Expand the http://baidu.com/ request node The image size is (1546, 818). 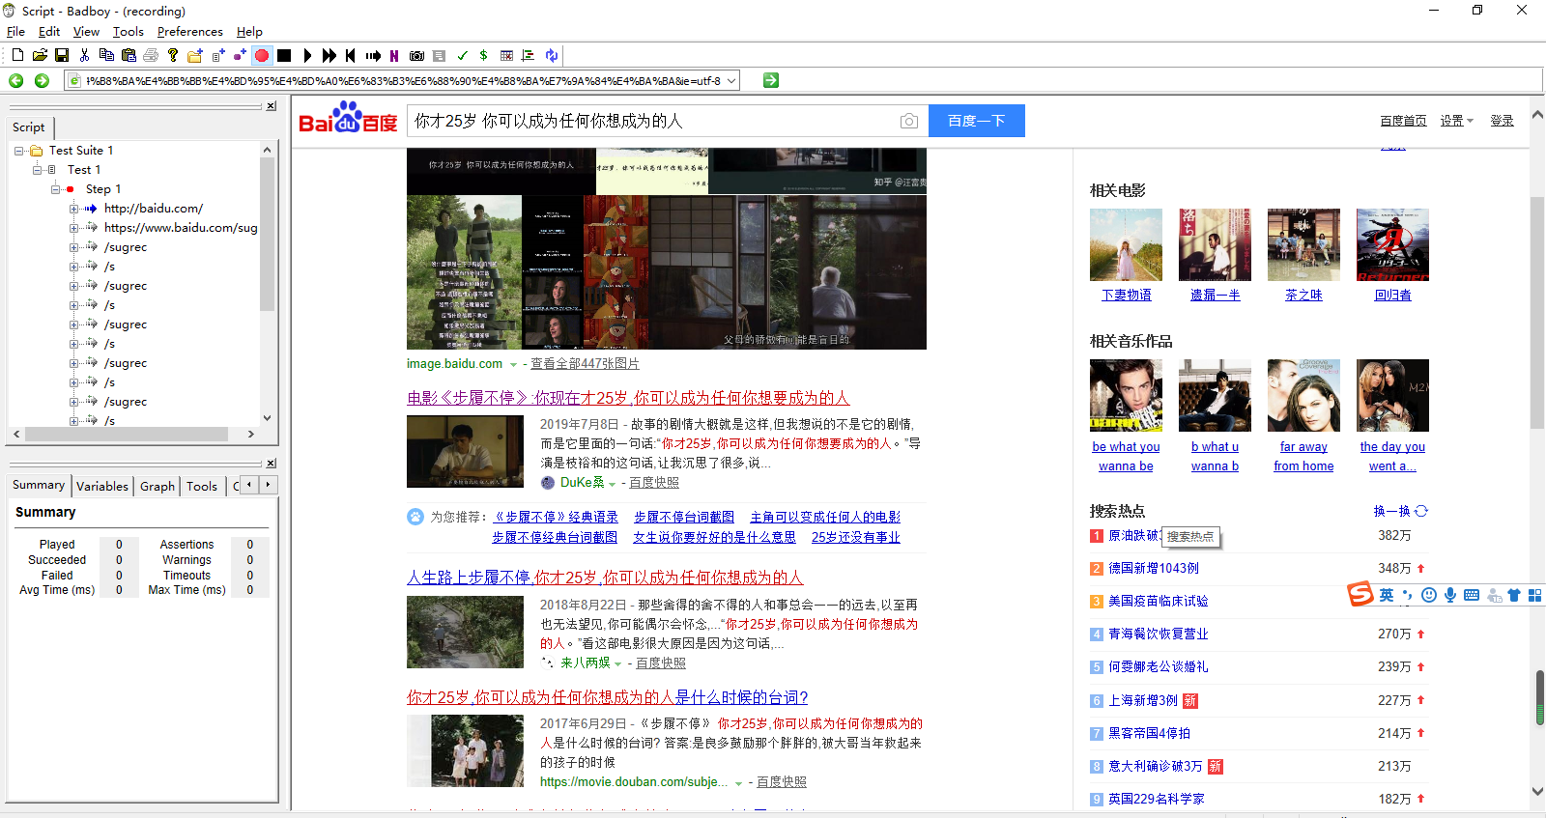click(74, 209)
